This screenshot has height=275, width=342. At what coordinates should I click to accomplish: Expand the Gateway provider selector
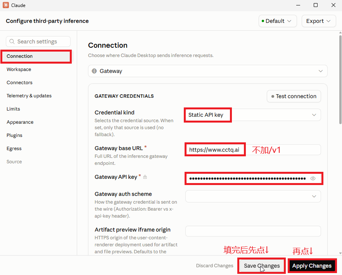[x=208, y=71]
